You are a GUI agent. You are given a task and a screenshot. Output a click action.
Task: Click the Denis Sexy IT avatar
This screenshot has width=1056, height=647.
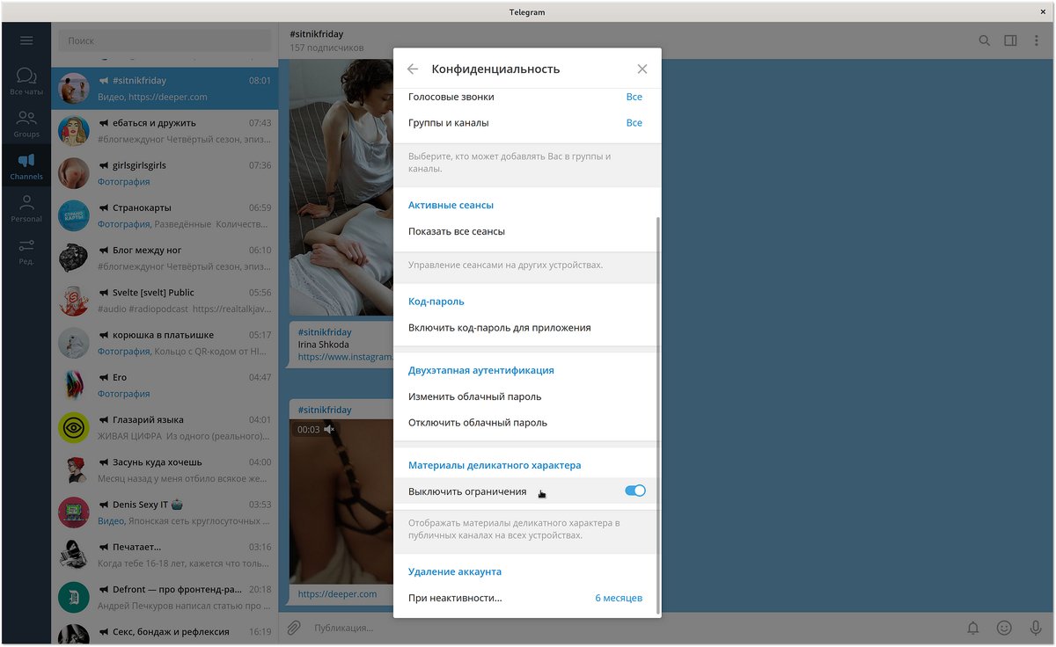coord(74,513)
